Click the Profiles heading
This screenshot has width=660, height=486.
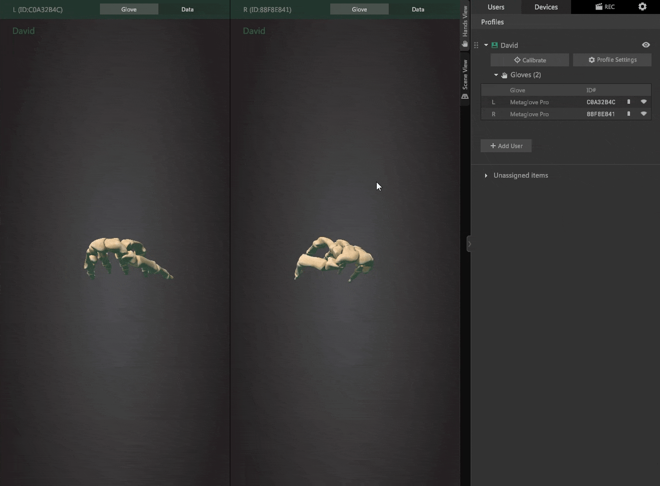(492, 22)
